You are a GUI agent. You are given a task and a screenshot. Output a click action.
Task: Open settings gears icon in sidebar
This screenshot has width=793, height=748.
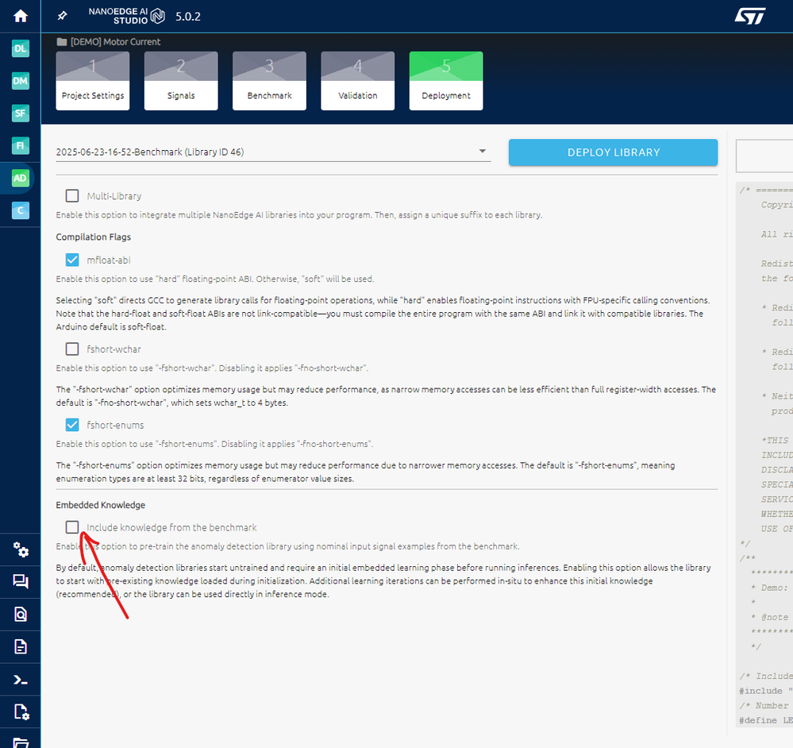pos(20,549)
